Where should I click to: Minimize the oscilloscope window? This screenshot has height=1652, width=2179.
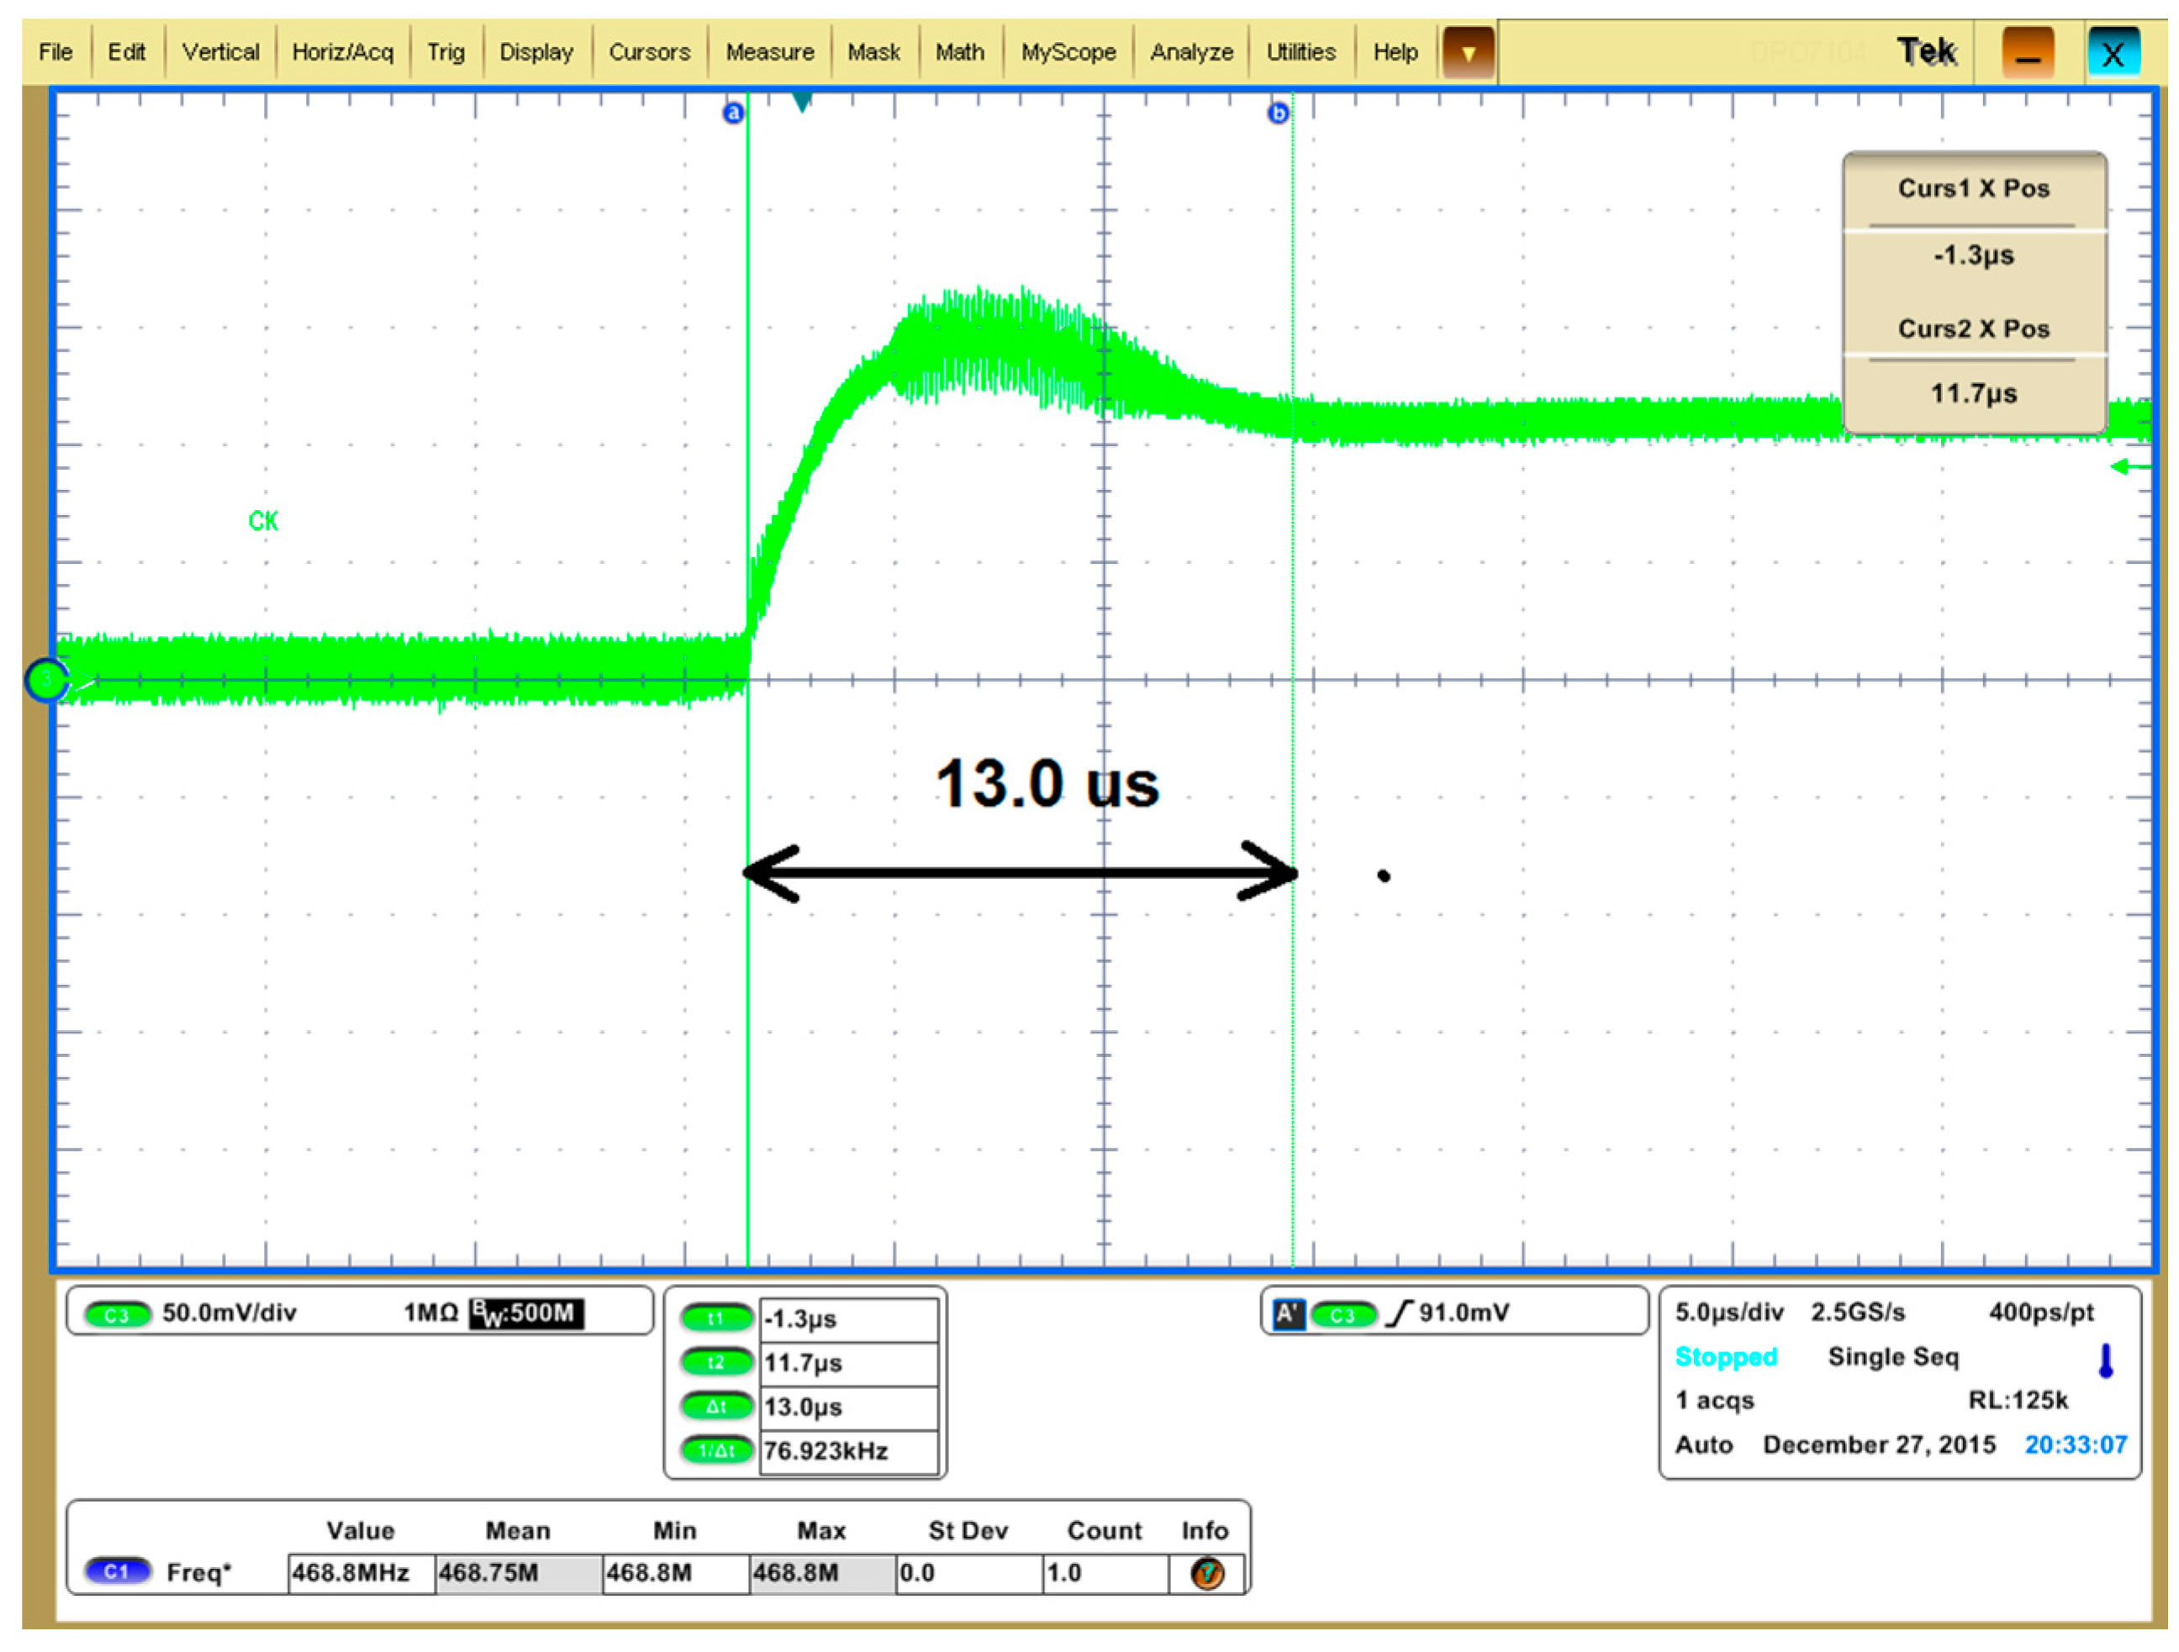[x=2028, y=53]
